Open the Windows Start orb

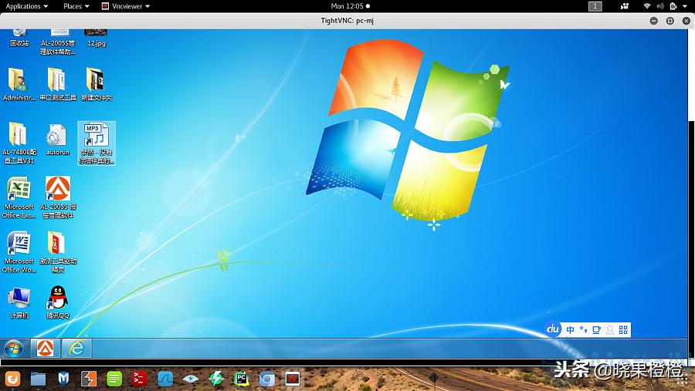(x=13, y=348)
